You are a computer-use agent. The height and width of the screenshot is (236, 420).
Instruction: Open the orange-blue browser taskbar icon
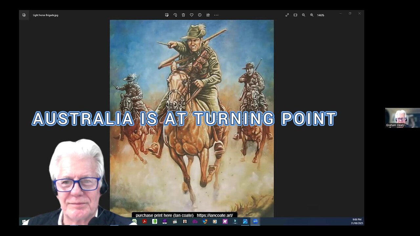coord(205,222)
